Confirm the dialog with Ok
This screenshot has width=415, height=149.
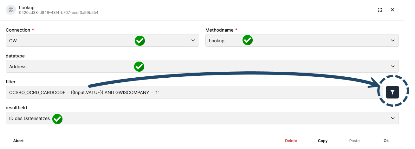point(386,141)
